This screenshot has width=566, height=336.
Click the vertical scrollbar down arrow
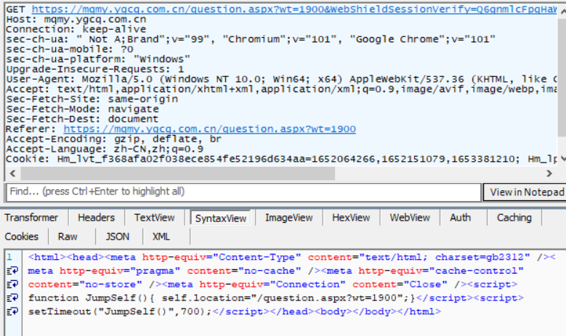(x=562, y=159)
